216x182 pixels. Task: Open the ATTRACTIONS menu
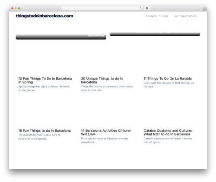point(186,16)
